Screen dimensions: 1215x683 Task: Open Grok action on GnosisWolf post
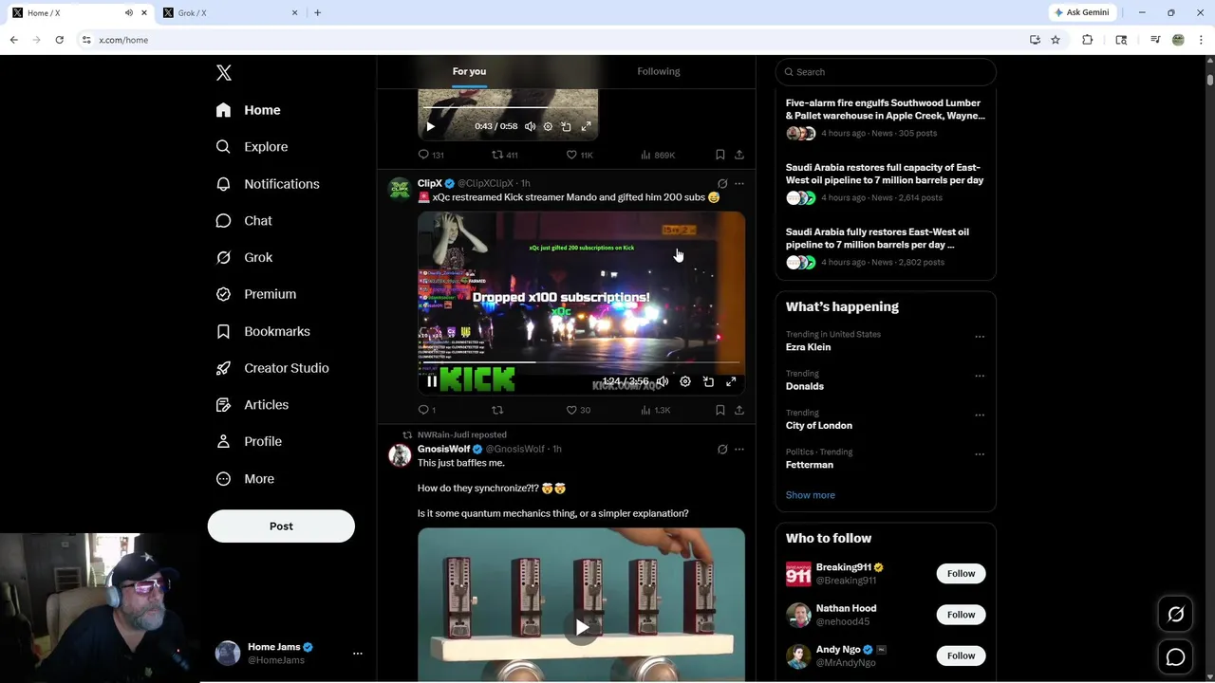(722, 450)
